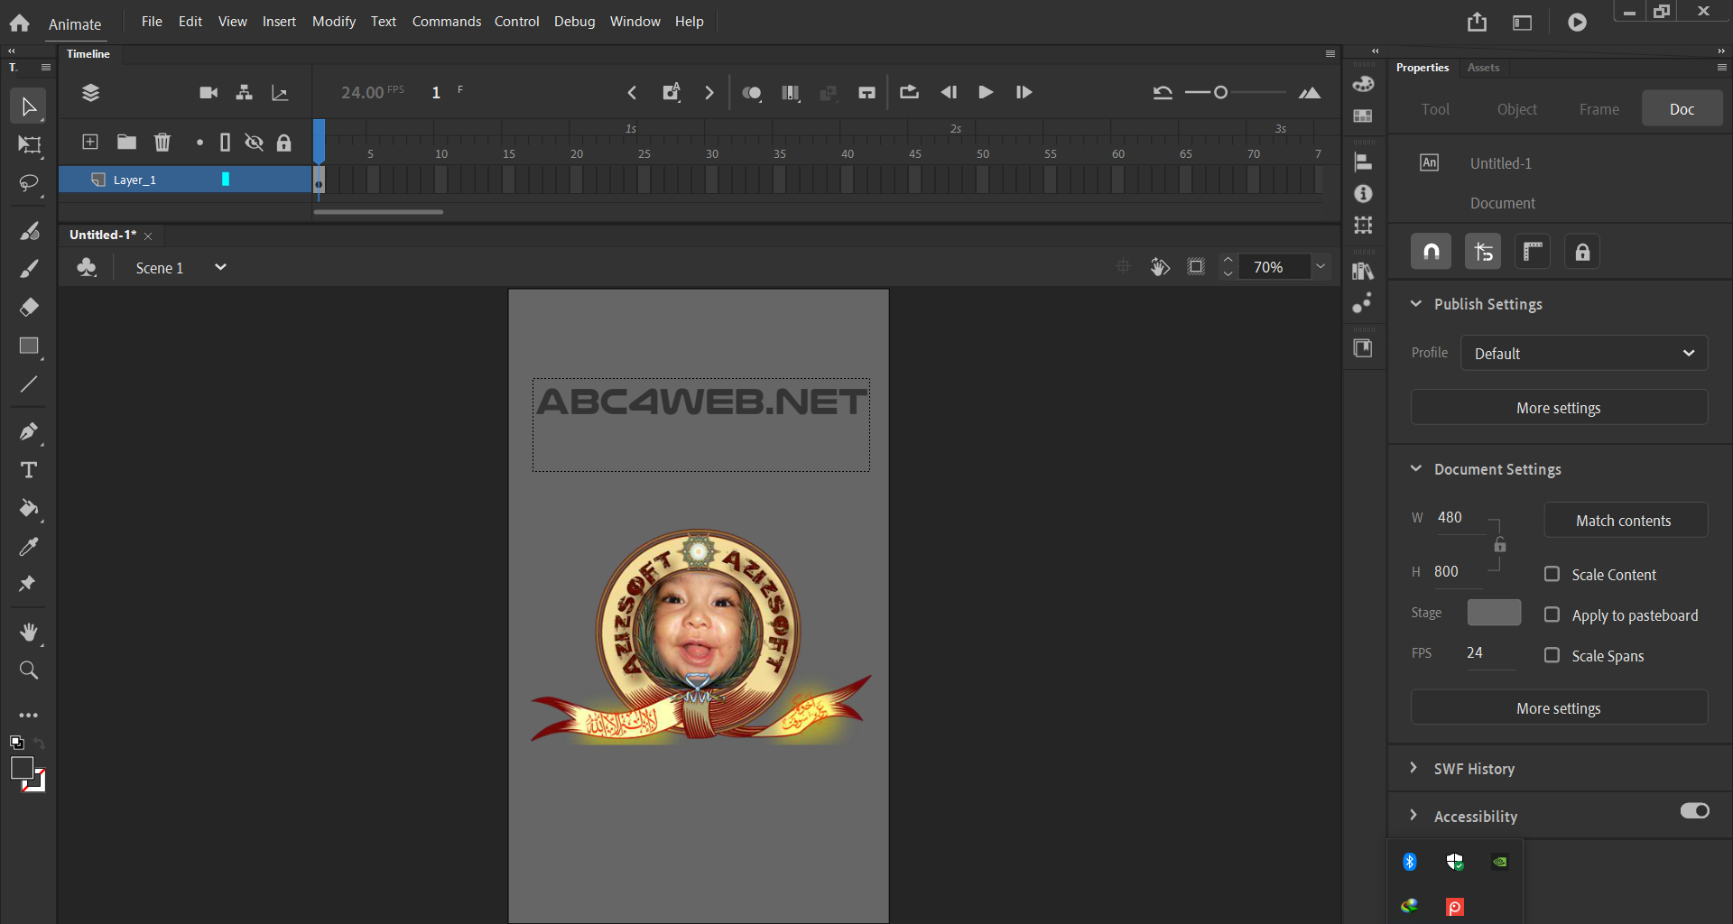Add a camera layer in timeline
This screenshot has width=1733, height=924.
209,92
